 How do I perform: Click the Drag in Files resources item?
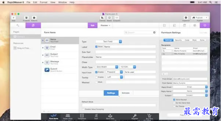pos(22,48)
